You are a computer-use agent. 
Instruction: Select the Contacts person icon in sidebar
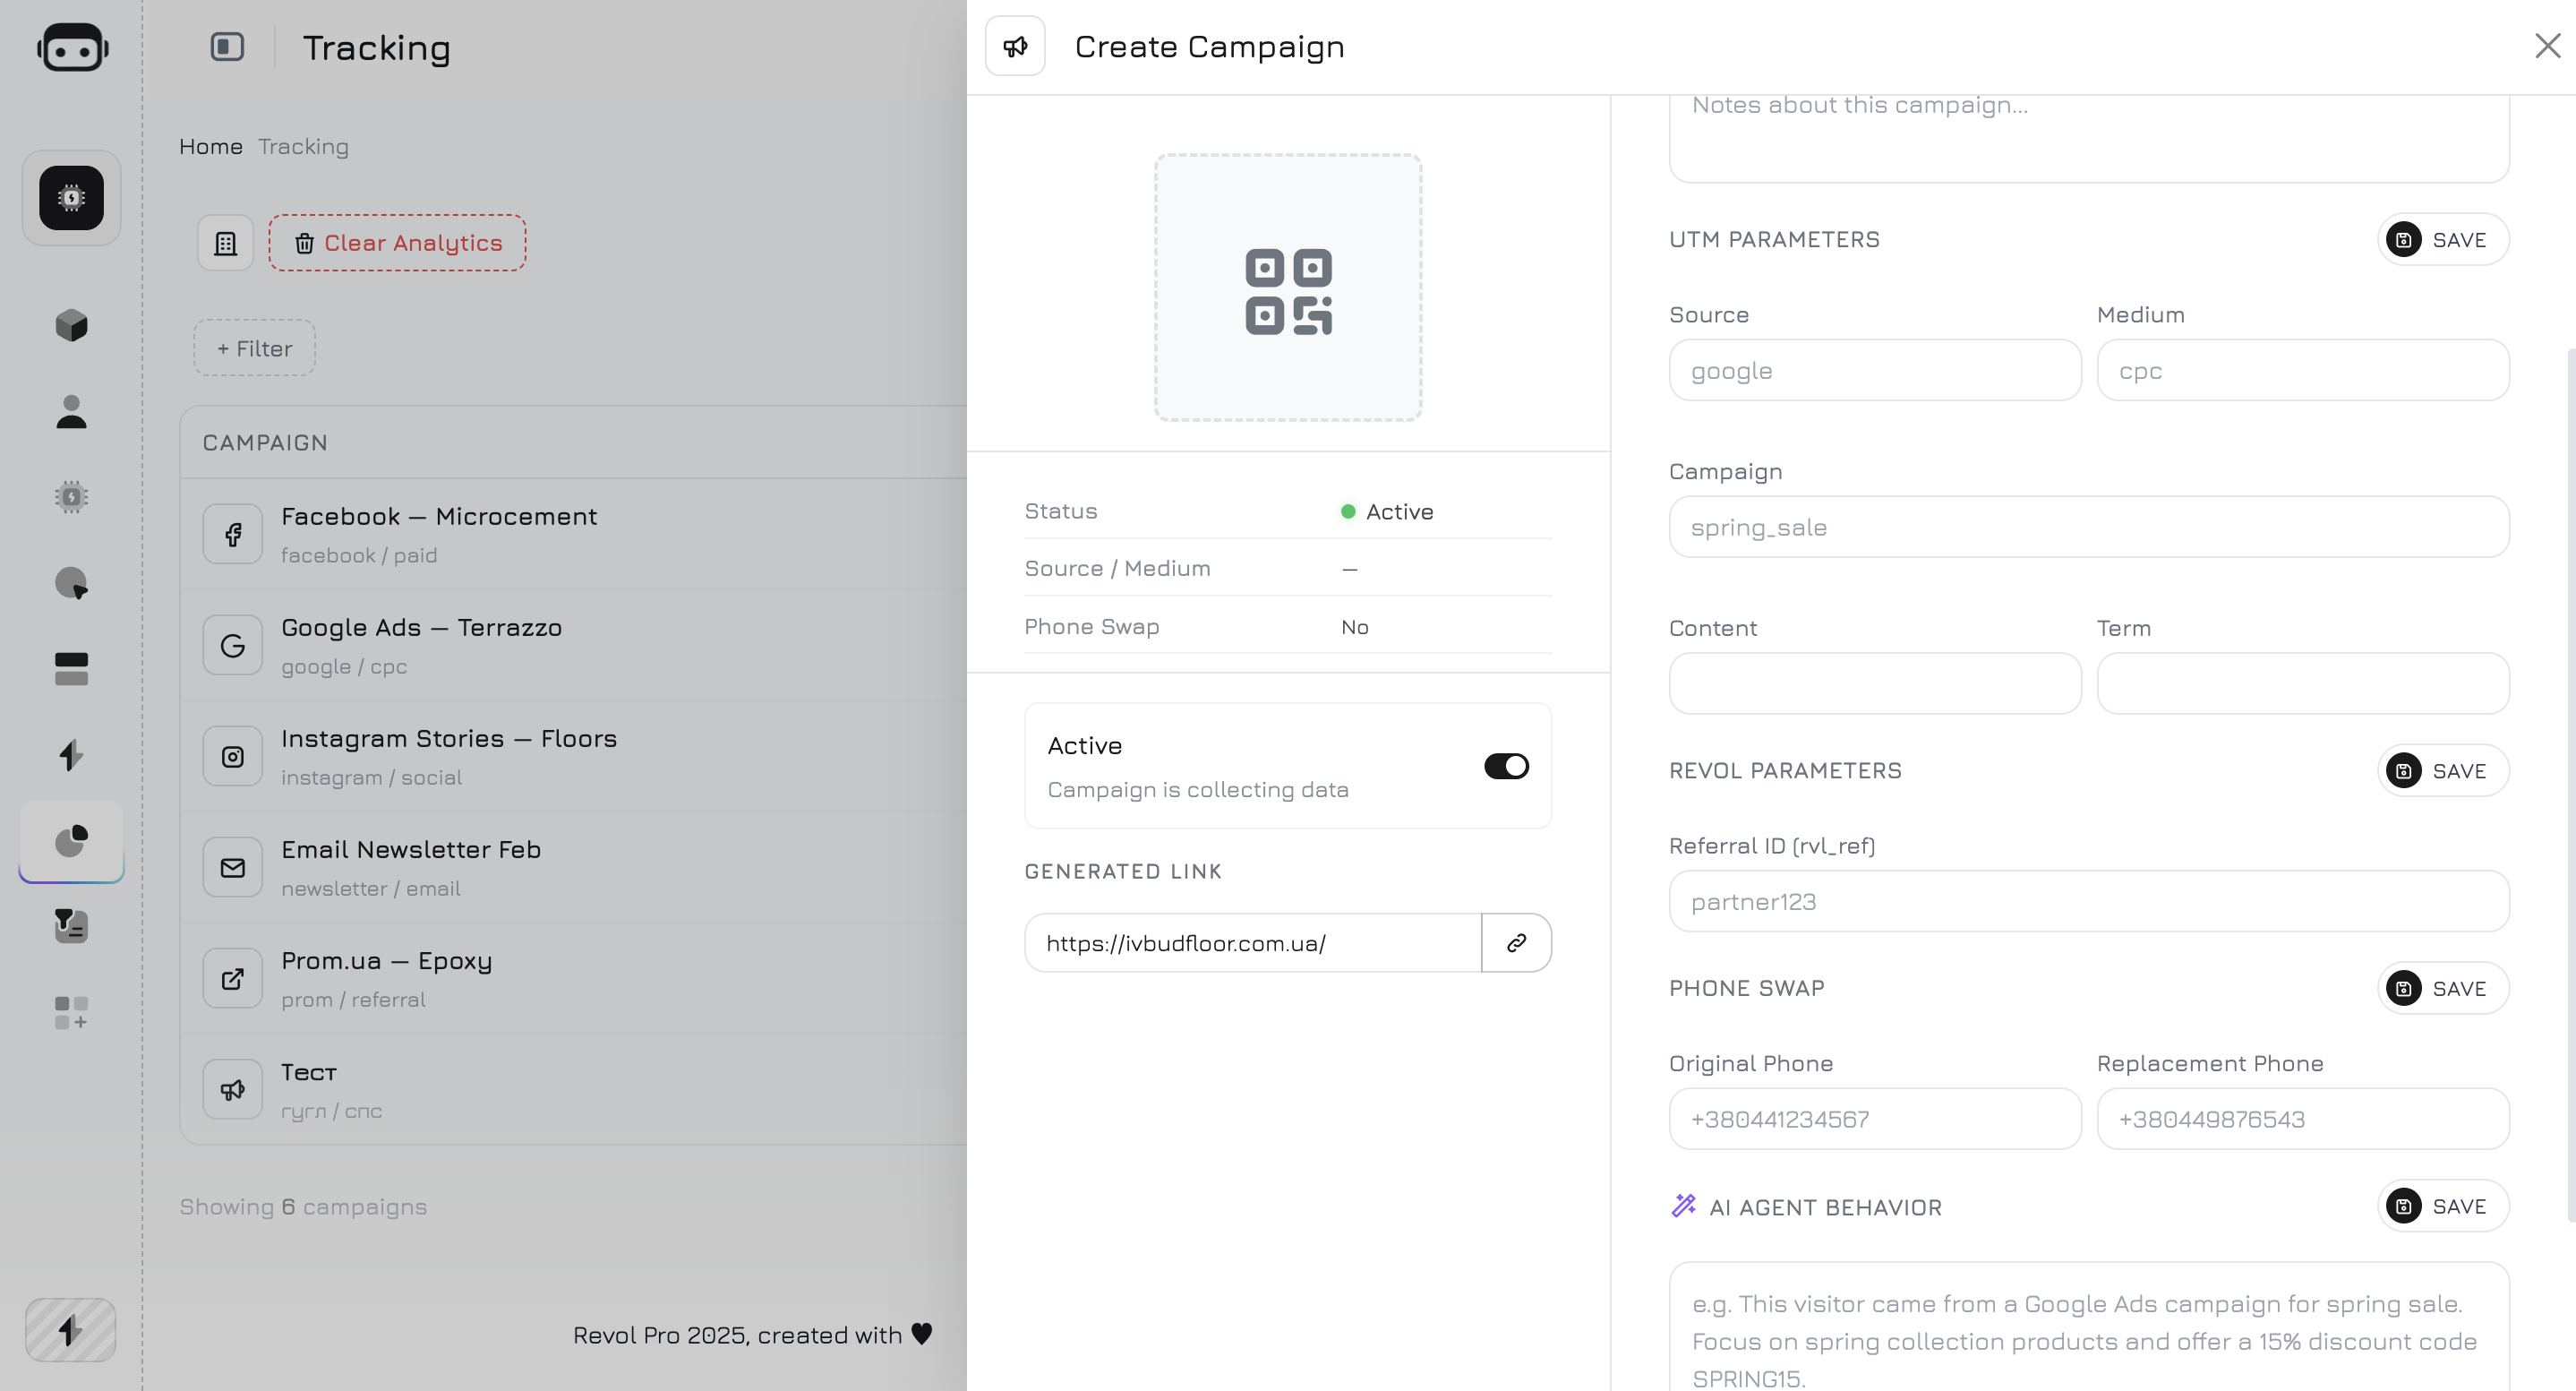(70, 411)
